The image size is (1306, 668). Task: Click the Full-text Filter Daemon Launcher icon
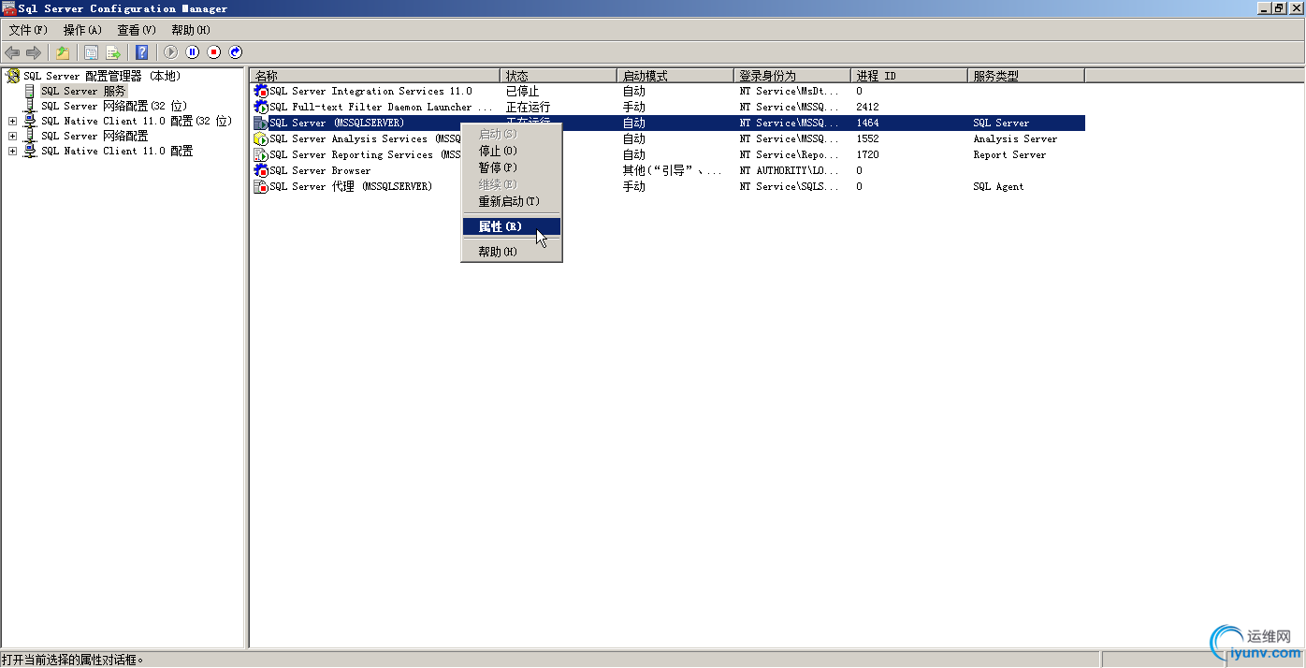(261, 107)
